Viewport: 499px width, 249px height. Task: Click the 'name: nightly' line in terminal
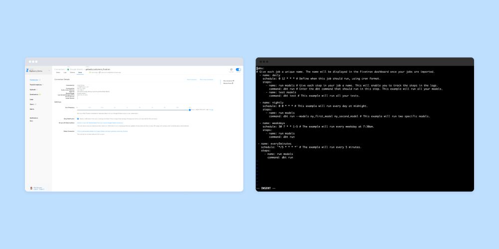coord(271,103)
